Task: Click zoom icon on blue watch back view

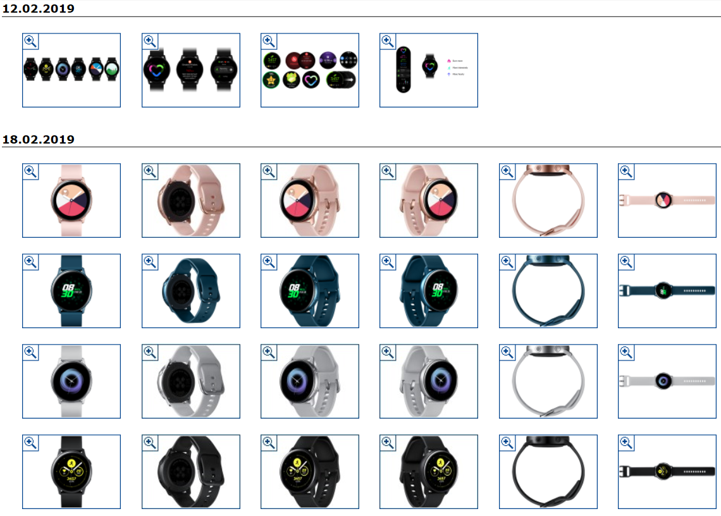Action: [150, 262]
